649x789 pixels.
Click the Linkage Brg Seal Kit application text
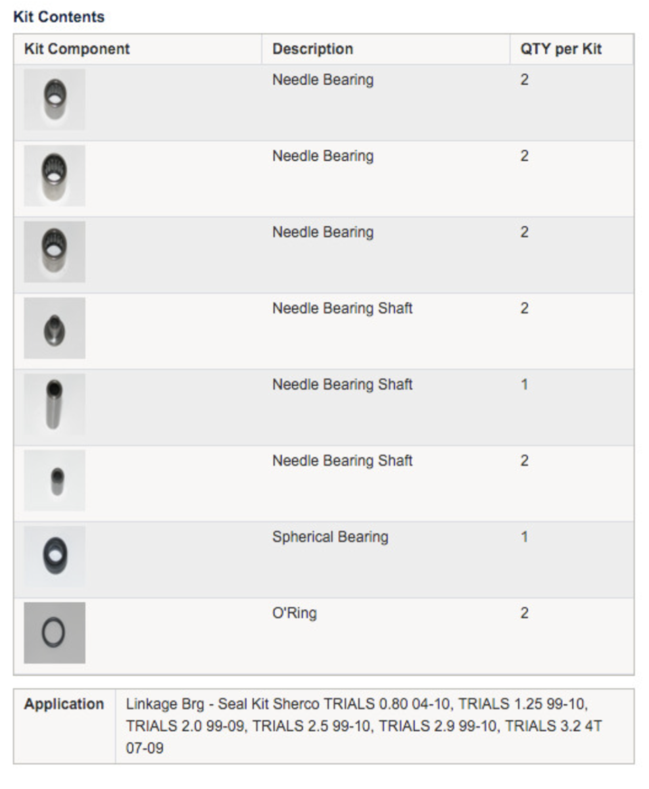pyautogui.click(x=364, y=726)
